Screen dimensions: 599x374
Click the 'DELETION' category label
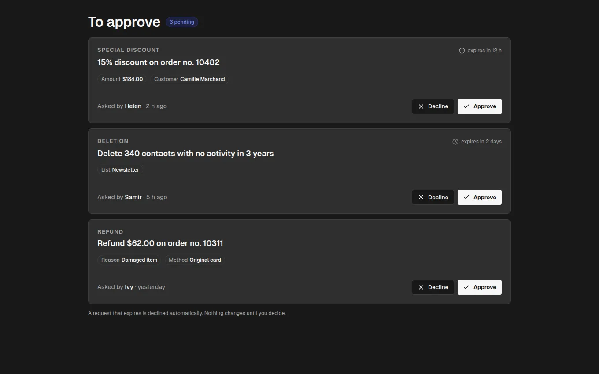coord(113,141)
